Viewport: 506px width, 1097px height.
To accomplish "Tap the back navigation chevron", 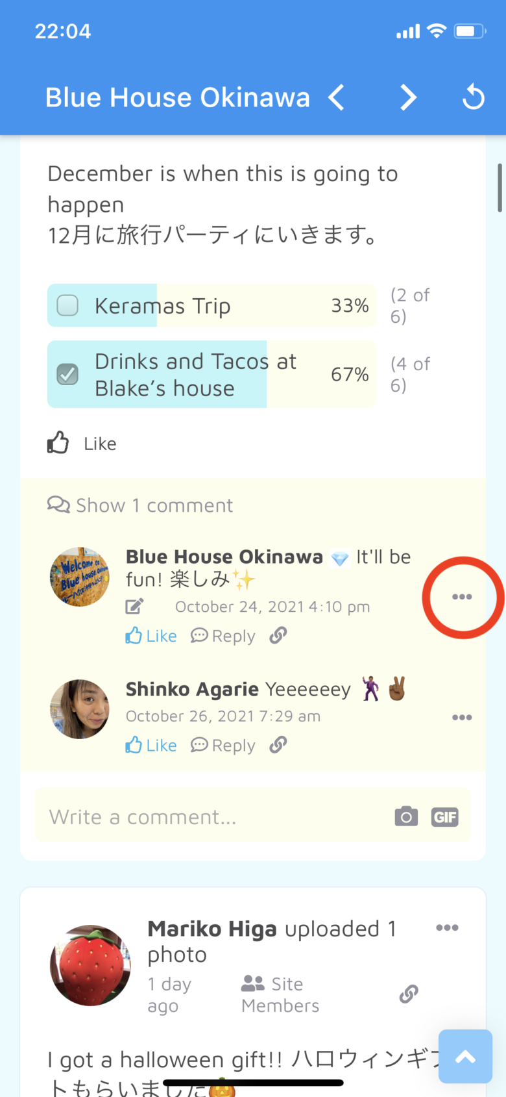I will tap(336, 98).
